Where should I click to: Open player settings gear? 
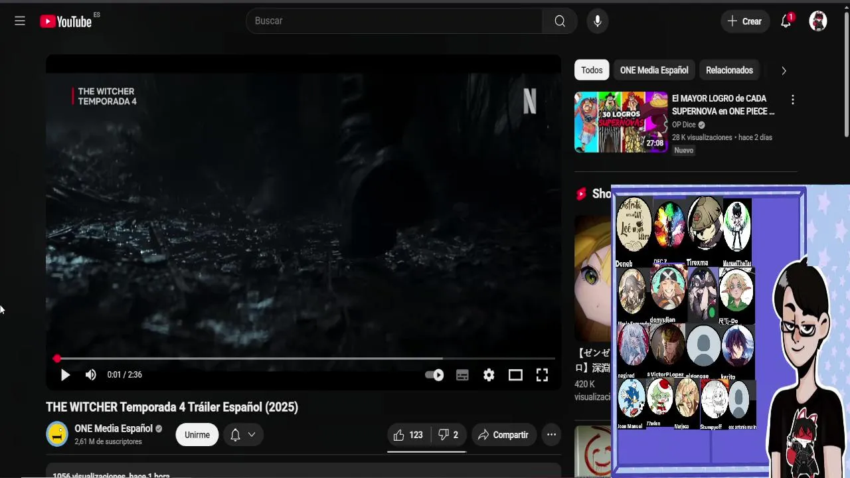coord(489,375)
